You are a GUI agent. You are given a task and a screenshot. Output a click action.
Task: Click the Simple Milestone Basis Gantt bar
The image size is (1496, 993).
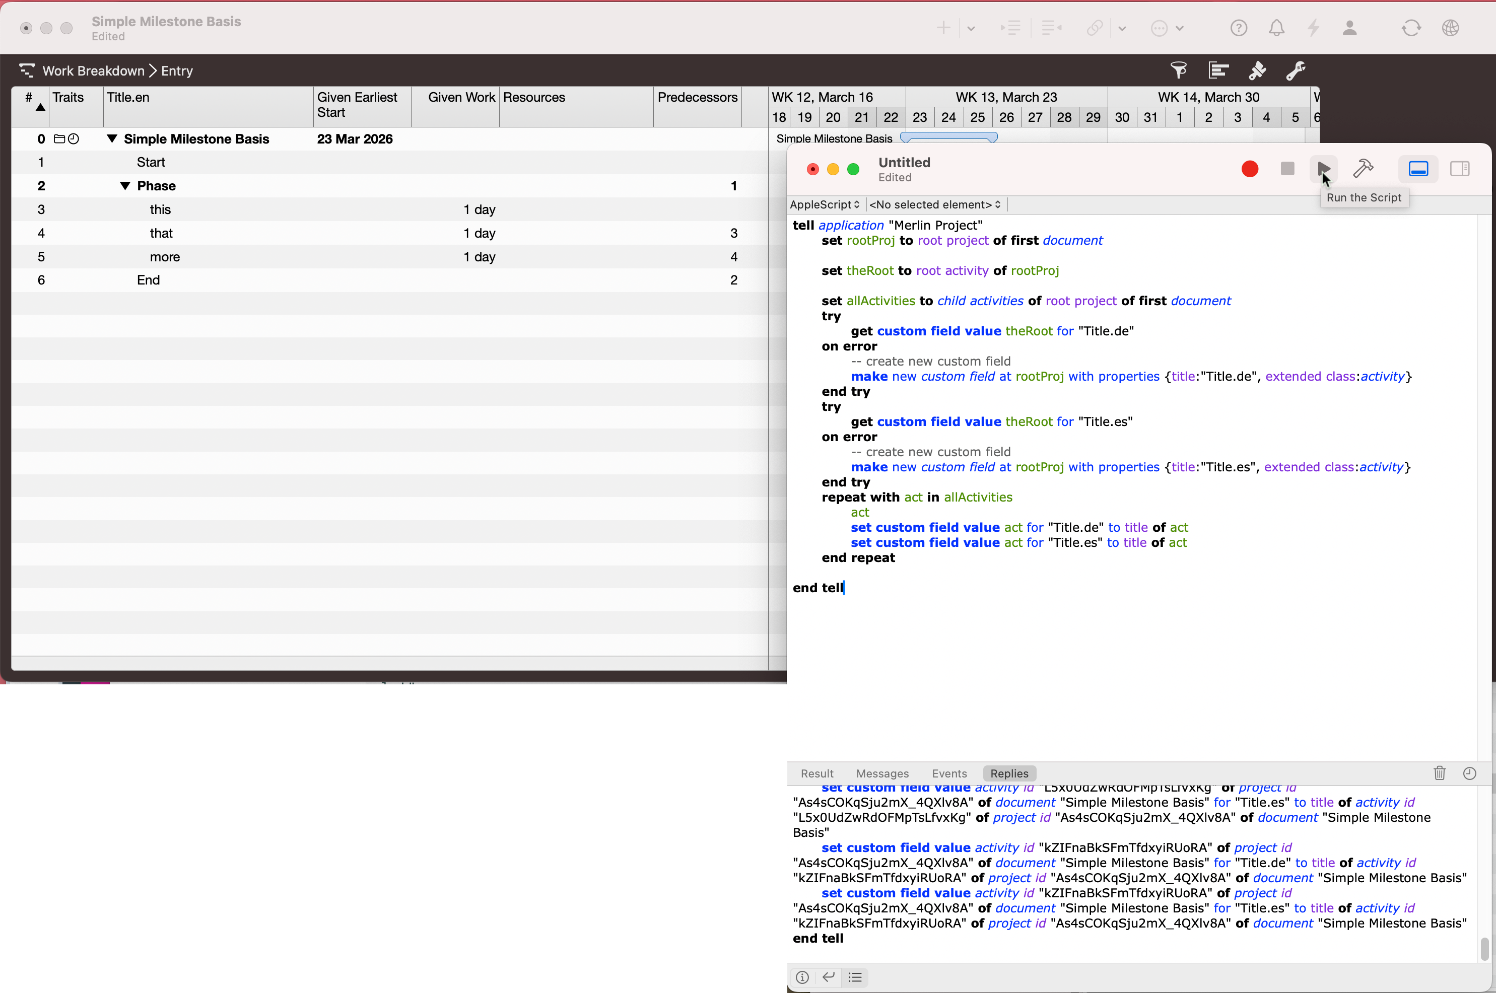coord(948,137)
